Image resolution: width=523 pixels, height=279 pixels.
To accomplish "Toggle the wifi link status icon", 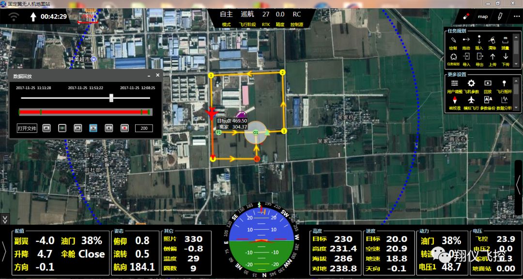I will [14, 17].
